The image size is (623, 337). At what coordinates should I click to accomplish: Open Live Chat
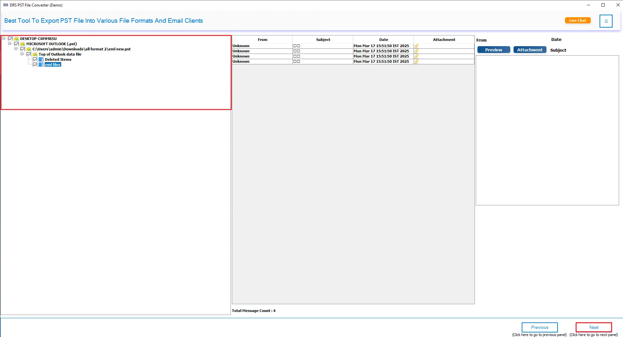click(x=577, y=20)
